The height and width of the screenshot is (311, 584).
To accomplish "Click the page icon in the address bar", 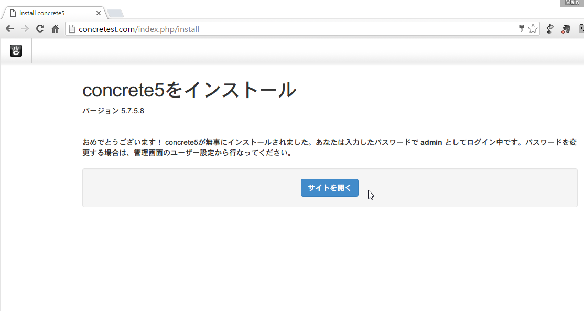I will coord(72,29).
